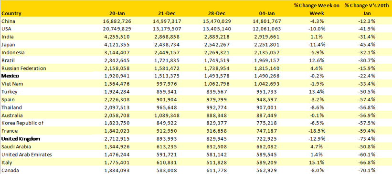Click United Kingdom's -73.4% change cell
The width and height of the screenshot is (392, 174).
(367, 139)
